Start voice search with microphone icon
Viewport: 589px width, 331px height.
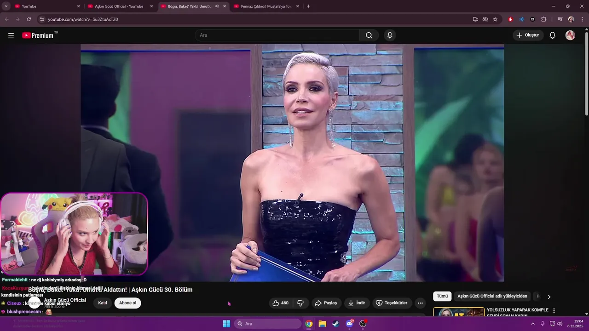point(390,35)
